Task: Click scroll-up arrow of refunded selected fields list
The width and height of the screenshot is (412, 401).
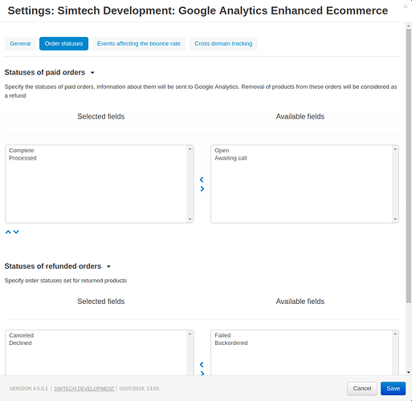Action: pos(190,334)
